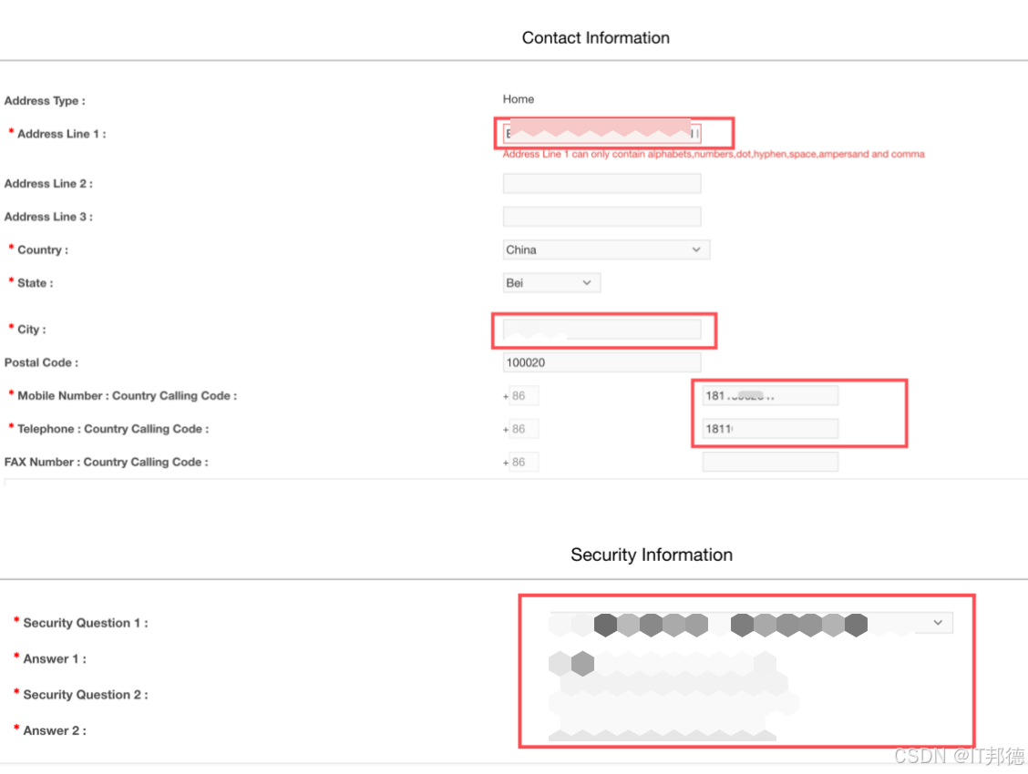This screenshot has height=774, width=1028.
Task: Open the Security Question 1 dropdown
Action: tap(751, 623)
